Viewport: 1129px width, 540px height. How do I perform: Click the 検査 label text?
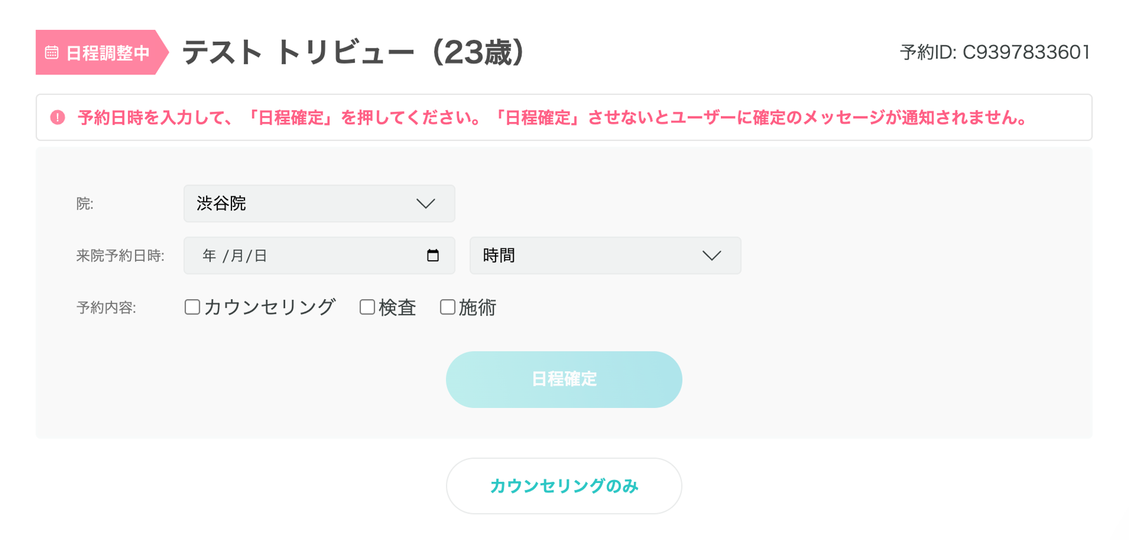[x=397, y=308]
